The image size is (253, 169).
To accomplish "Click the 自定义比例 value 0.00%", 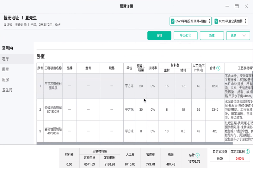I will [x=240, y=159].
